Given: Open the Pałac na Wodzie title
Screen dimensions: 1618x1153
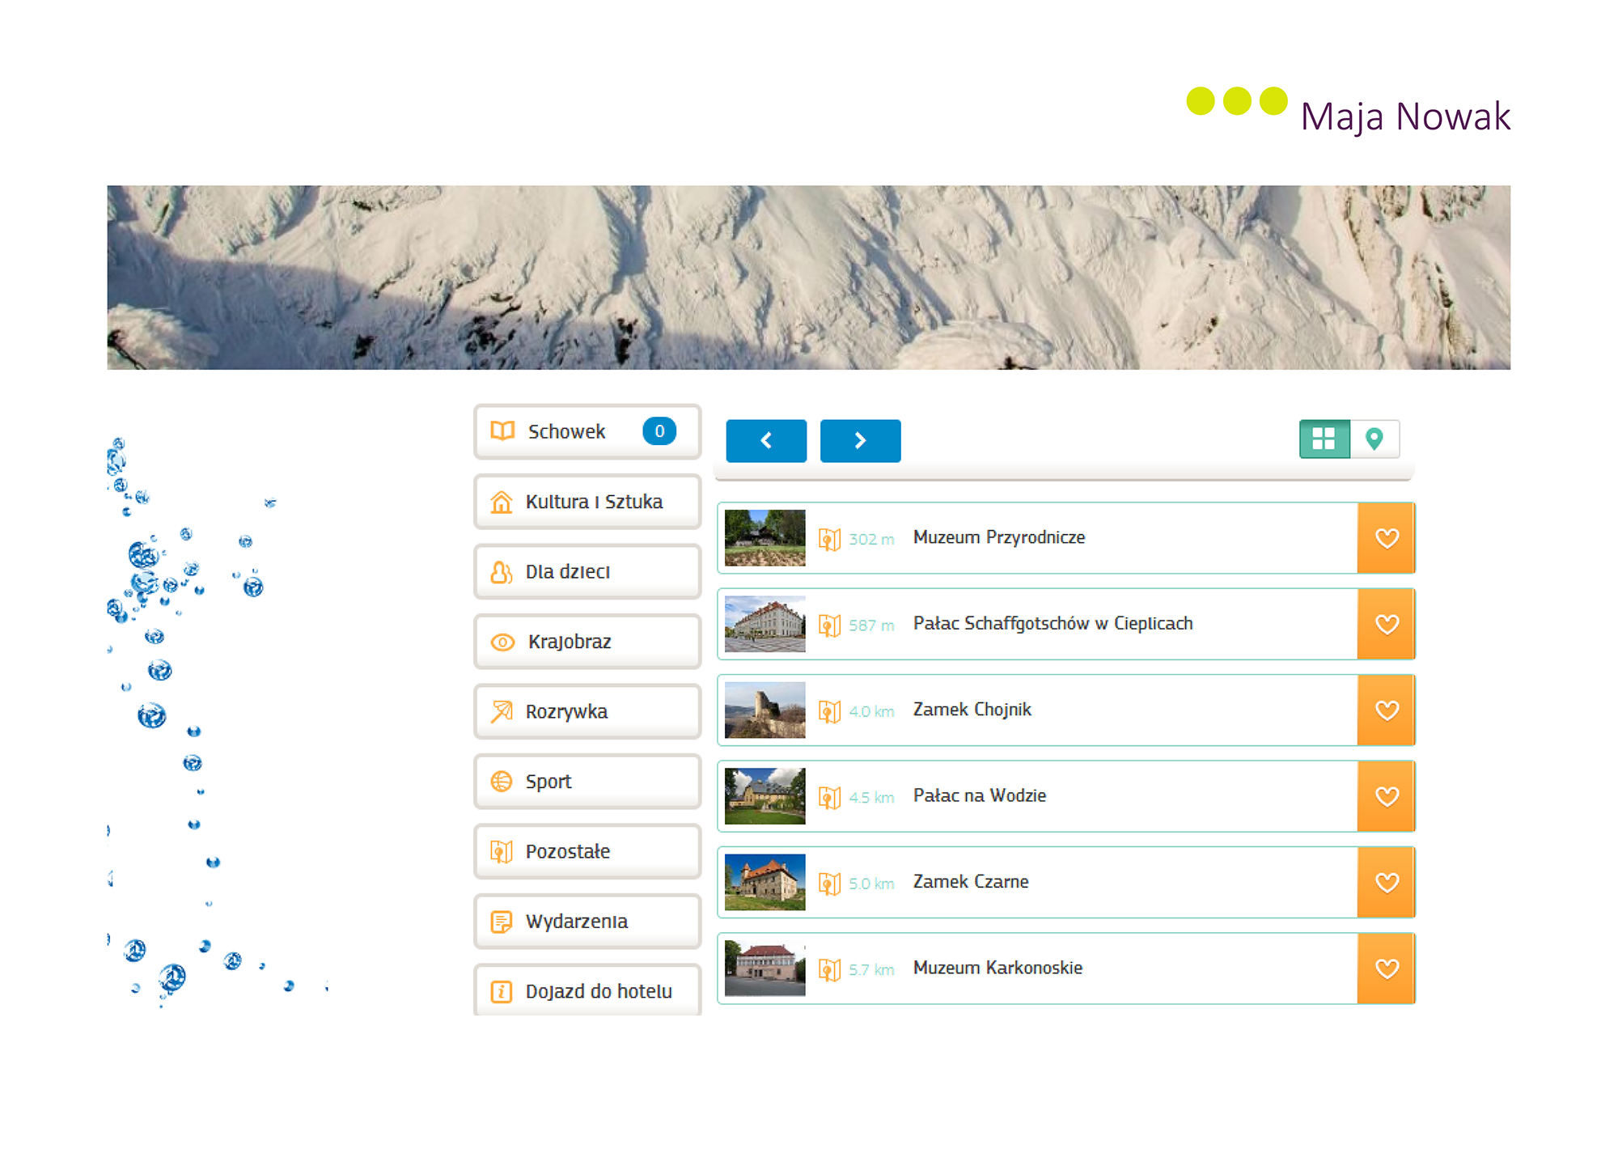Looking at the screenshot, I should pyautogui.click(x=980, y=795).
